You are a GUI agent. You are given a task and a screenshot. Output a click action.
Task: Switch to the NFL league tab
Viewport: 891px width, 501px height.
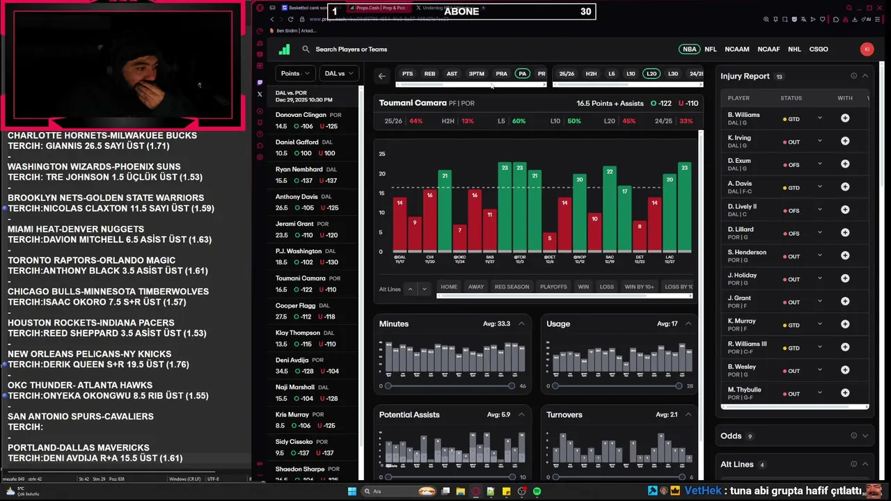coord(710,49)
